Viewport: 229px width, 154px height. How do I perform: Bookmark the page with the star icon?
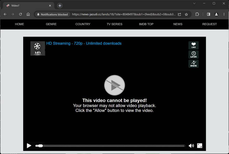click(x=186, y=14)
